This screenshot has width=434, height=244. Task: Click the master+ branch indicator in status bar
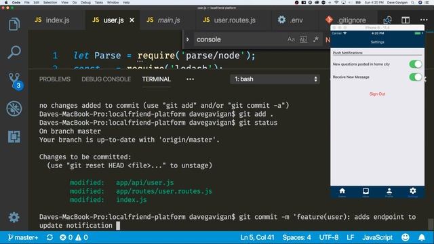[23, 238]
